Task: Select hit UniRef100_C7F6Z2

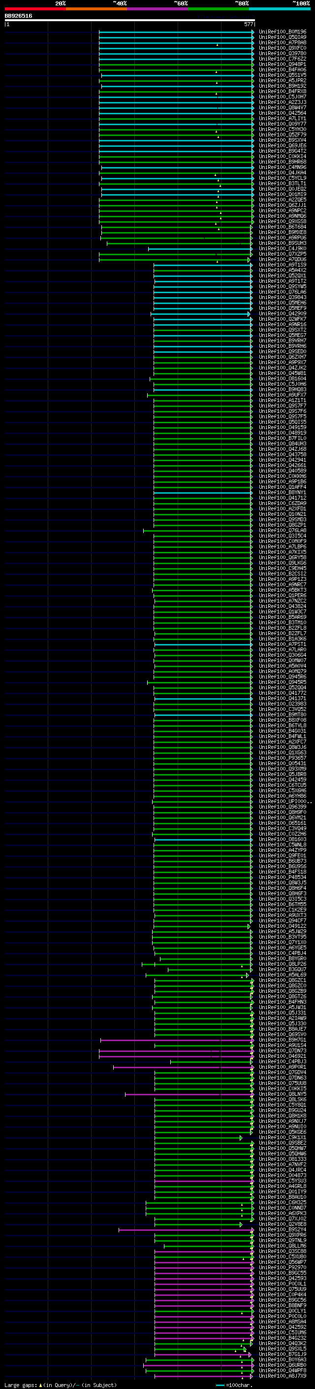Action: click(283, 59)
